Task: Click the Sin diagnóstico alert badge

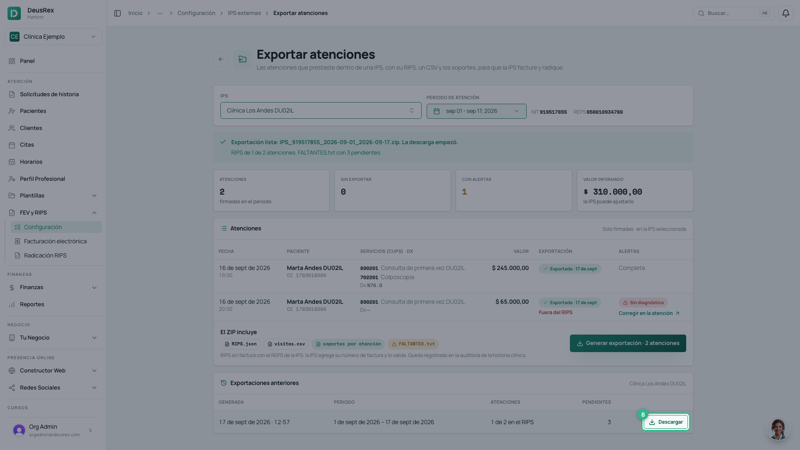Action: click(643, 302)
